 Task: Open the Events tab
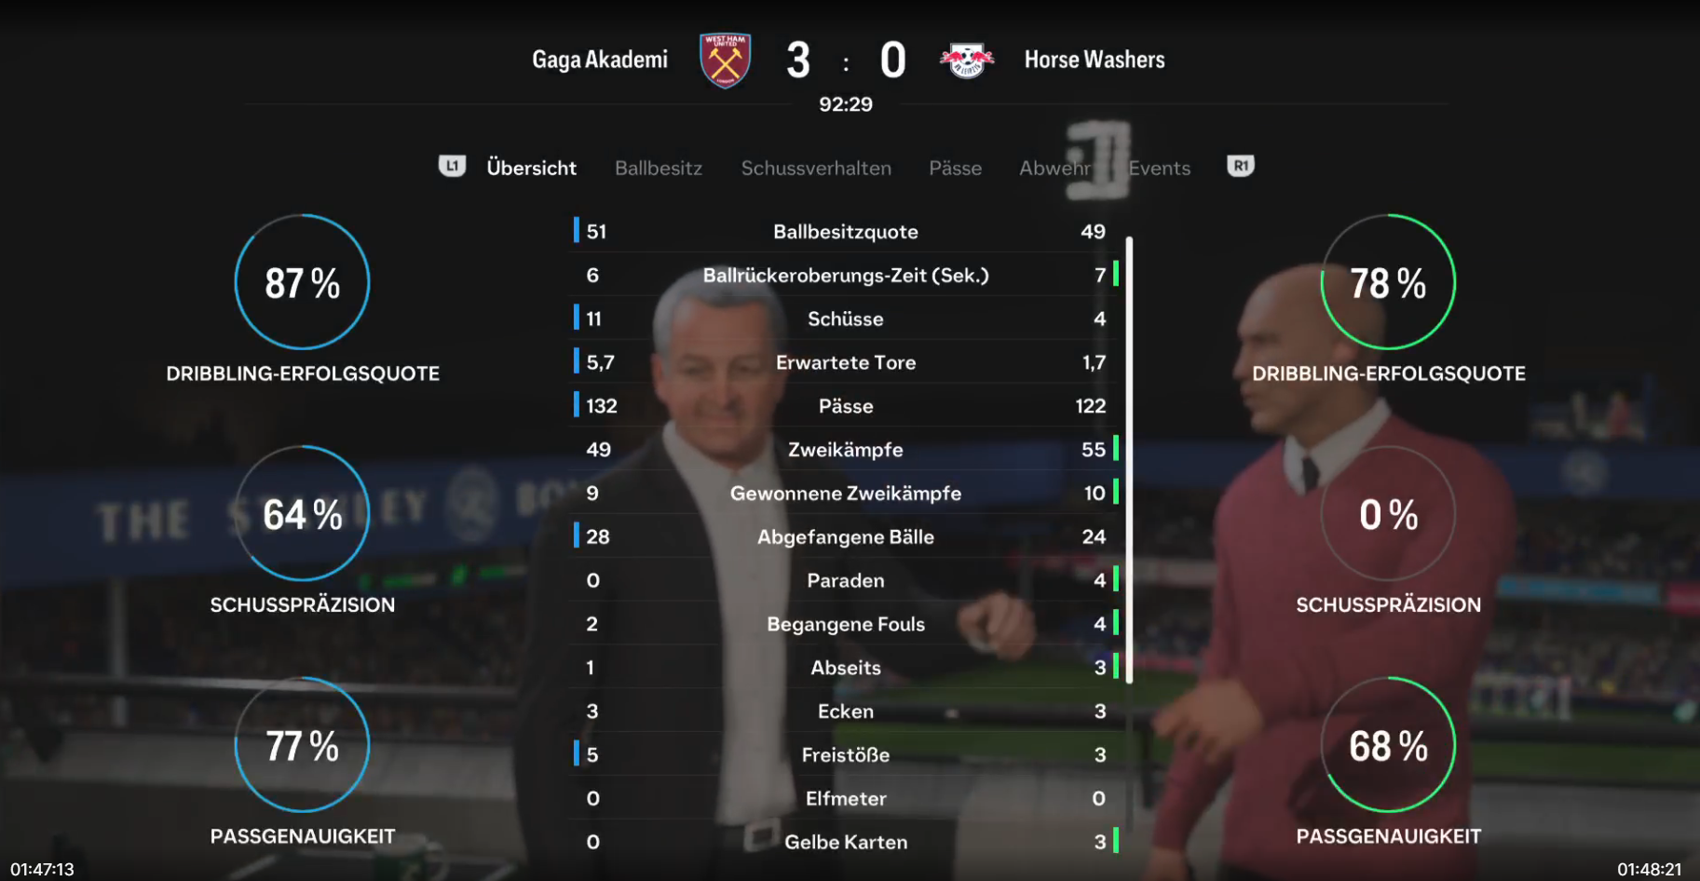1159,169
